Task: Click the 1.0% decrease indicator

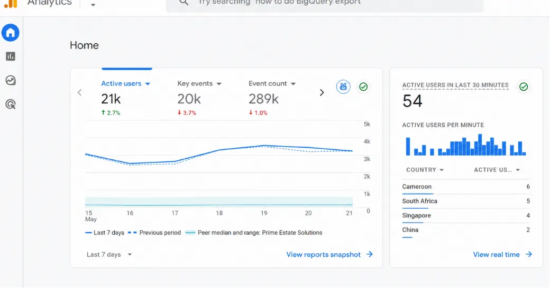Action: 258,113
